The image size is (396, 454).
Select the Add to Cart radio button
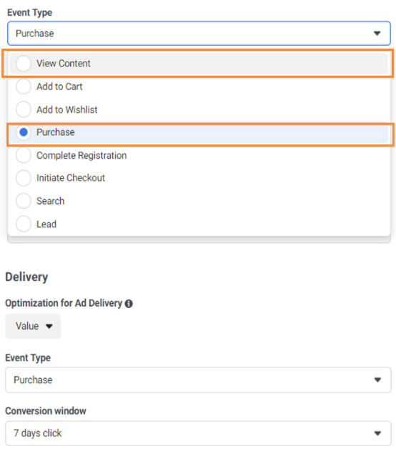point(24,87)
